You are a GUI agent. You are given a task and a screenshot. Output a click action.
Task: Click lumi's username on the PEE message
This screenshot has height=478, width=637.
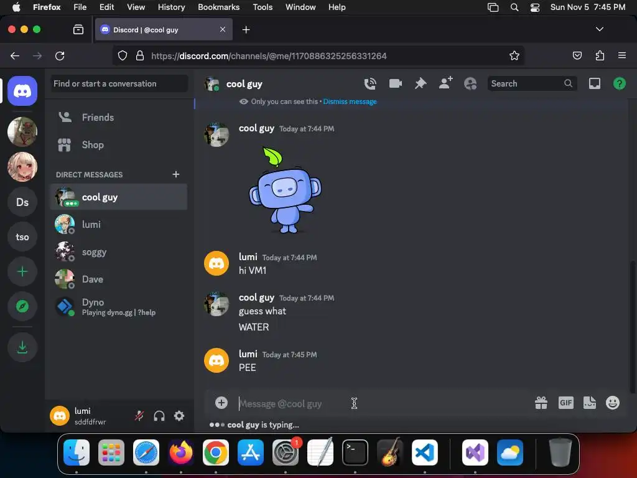pyautogui.click(x=248, y=354)
